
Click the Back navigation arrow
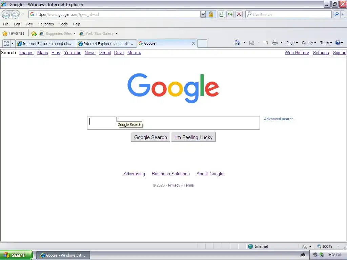point(6,14)
